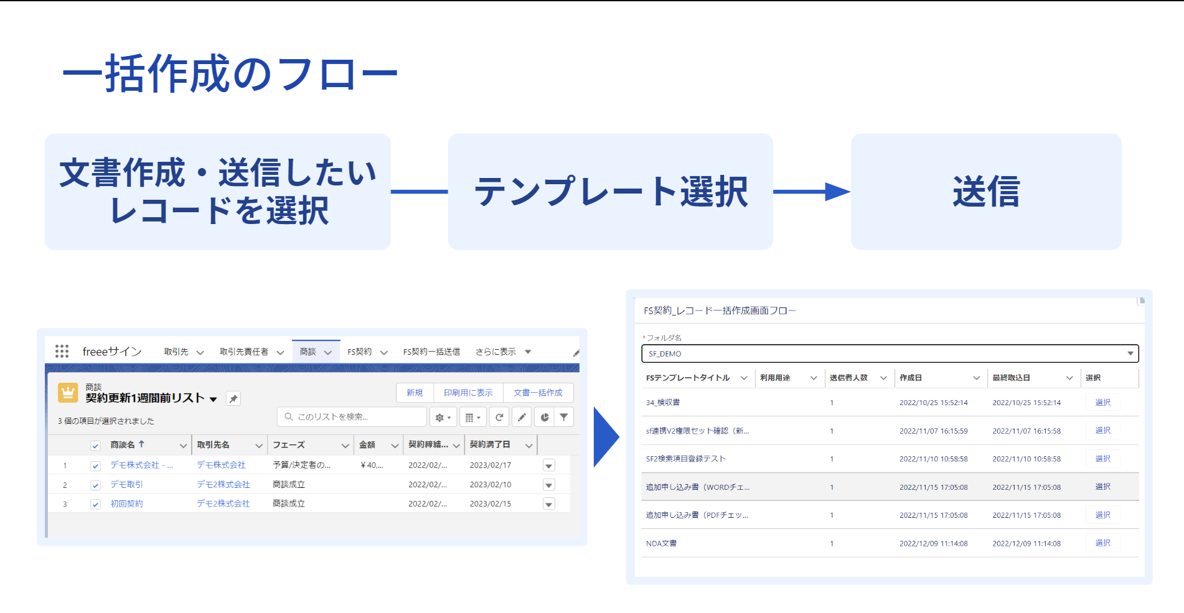Open the App Launcher waffle icon

(62, 351)
